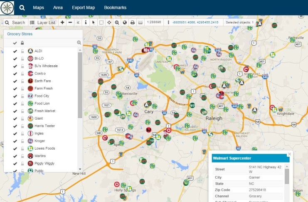Toggle BJ's Wholesale layer visibility checkmark
The image size is (308, 202).
15,66
